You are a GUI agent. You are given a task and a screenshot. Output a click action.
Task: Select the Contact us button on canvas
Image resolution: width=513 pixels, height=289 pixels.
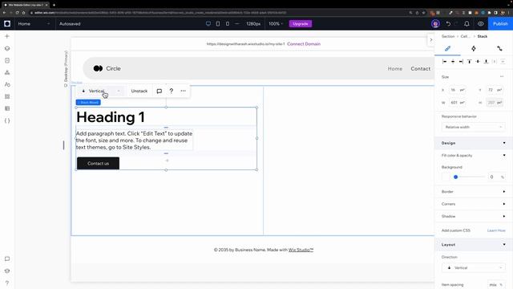98,163
